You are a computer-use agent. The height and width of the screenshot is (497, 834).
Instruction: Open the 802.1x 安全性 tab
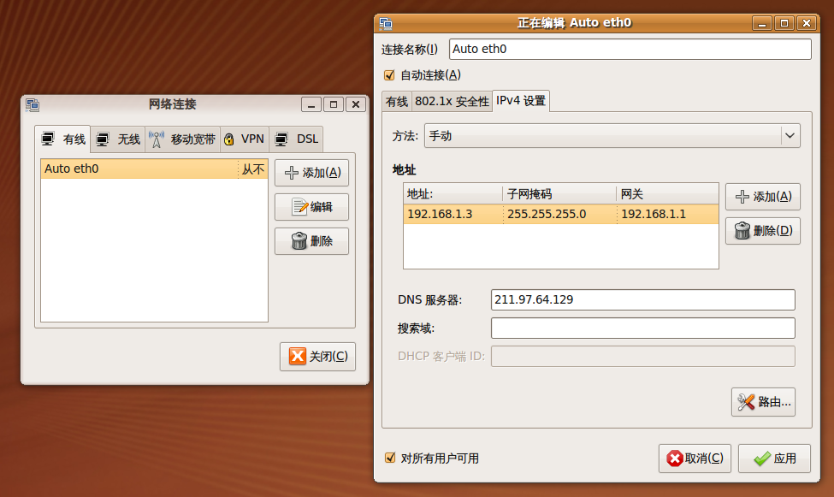tap(452, 101)
